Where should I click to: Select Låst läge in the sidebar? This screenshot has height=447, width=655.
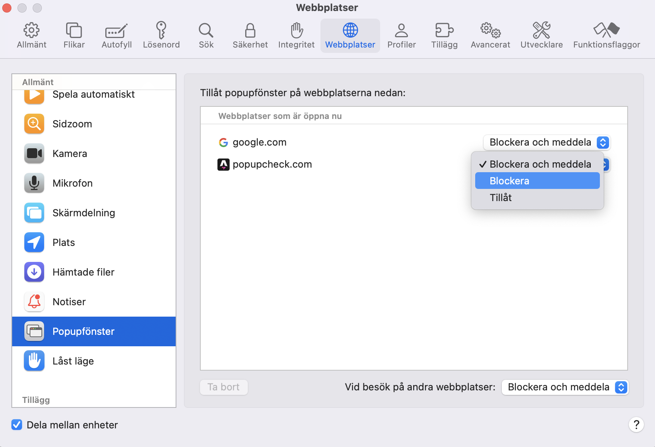[x=94, y=361]
